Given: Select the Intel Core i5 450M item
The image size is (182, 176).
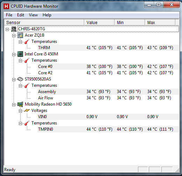Looking at the screenshot, I should click(41, 54).
